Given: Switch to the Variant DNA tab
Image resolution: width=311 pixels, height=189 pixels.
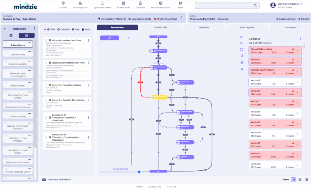Looking at the screenshot, I should click(x=161, y=27).
